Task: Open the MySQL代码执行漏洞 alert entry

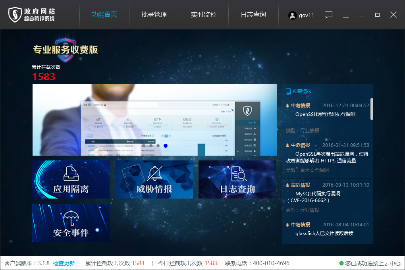Action: click(x=318, y=194)
